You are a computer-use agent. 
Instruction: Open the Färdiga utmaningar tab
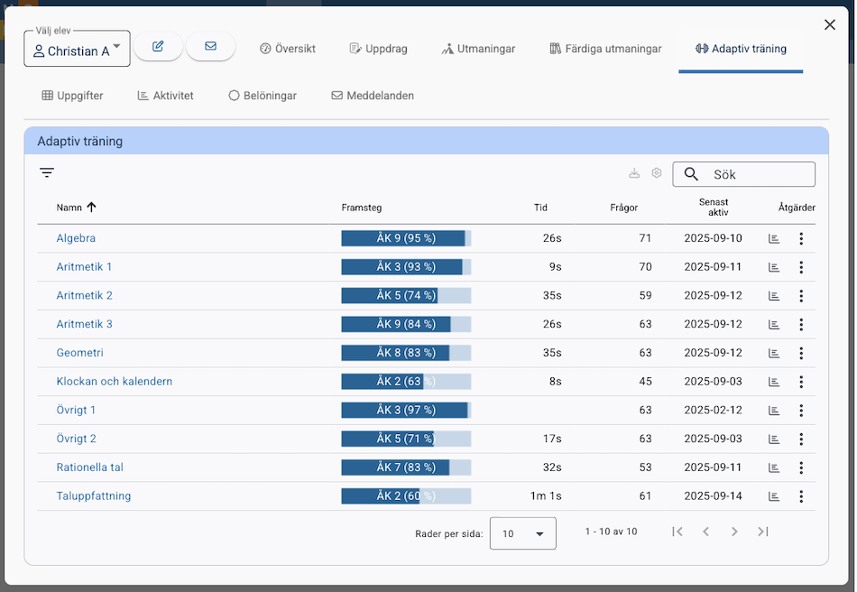(605, 49)
